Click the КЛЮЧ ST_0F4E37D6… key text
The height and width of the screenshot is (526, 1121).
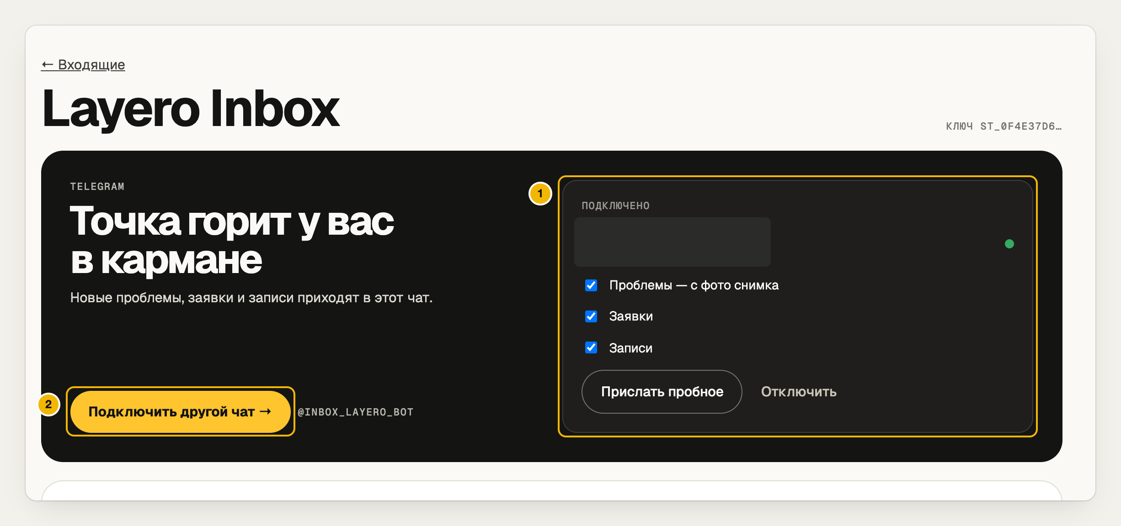point(1004,126)
